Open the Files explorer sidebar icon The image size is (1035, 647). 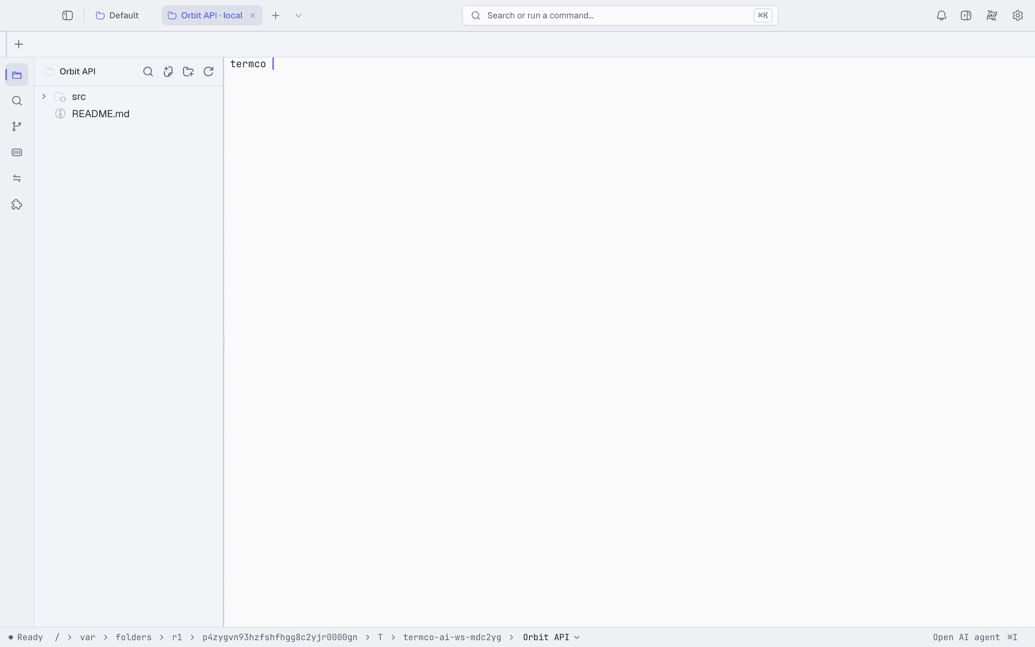click(x=17, y=75)
